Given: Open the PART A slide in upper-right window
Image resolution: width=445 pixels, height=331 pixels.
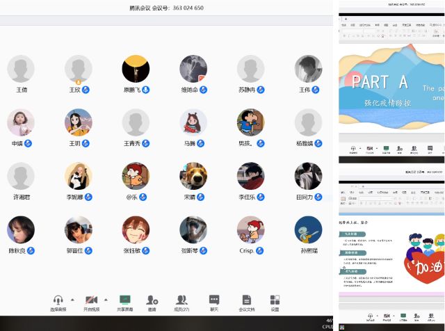Looking at the screenshot, I should [x=391, y=87].
